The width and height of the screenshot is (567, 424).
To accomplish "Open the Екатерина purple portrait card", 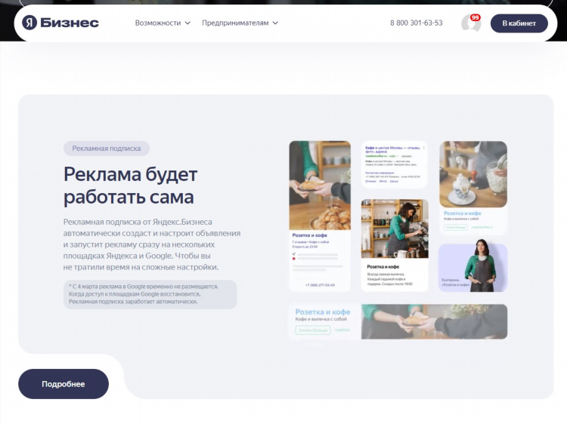I will pyautogui.click(x=473, y=268).
